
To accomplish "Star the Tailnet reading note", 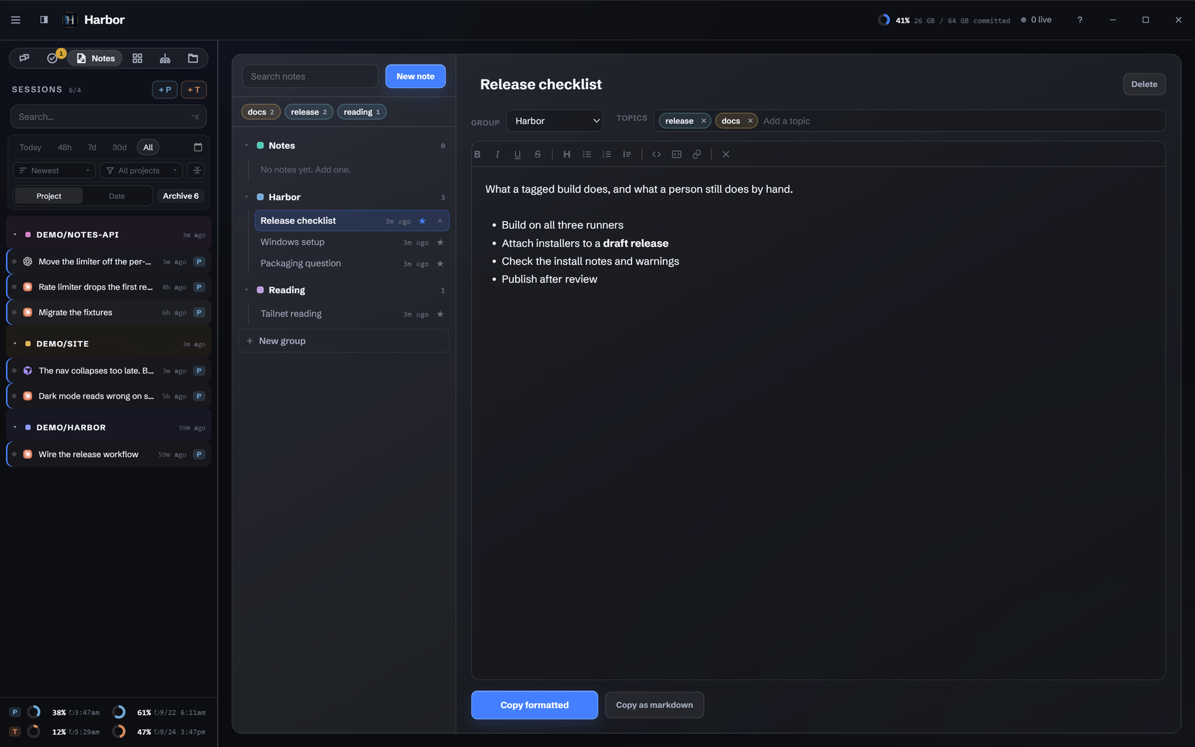I will click(x=440, y=314).
